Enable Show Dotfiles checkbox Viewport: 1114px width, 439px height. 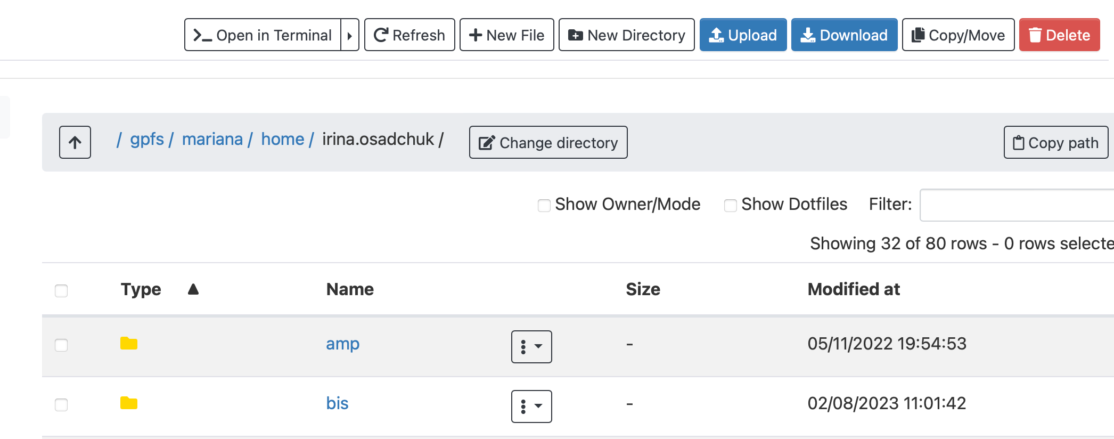[x=731, y=205]
